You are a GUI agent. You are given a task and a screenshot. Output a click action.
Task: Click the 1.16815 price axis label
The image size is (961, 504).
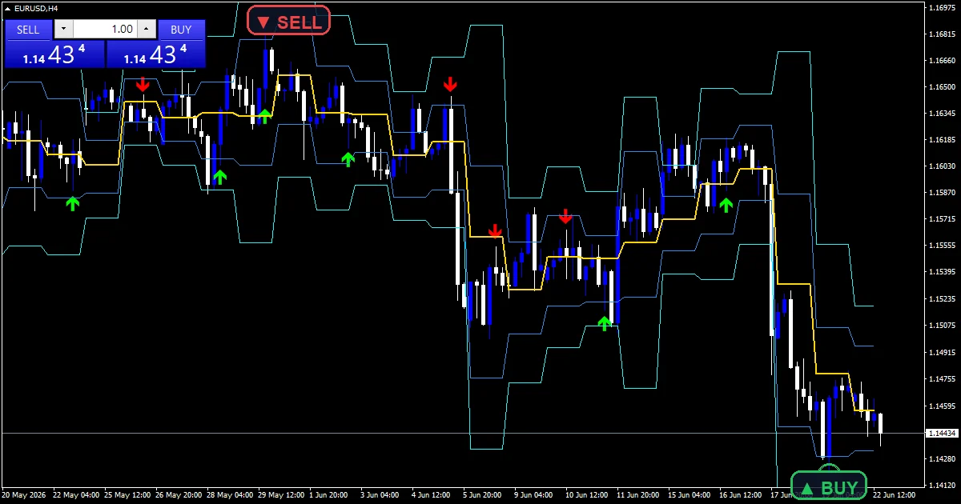942,34
